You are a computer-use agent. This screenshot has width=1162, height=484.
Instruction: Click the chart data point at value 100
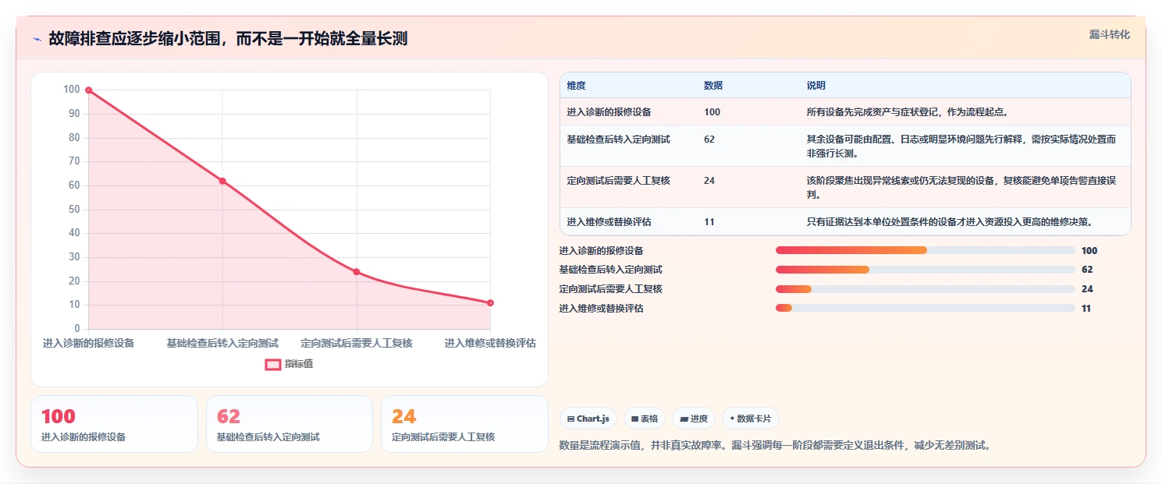coord(88,90)
